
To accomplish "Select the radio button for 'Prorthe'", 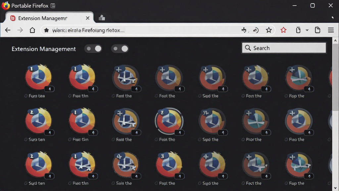I will click(243, 140).
